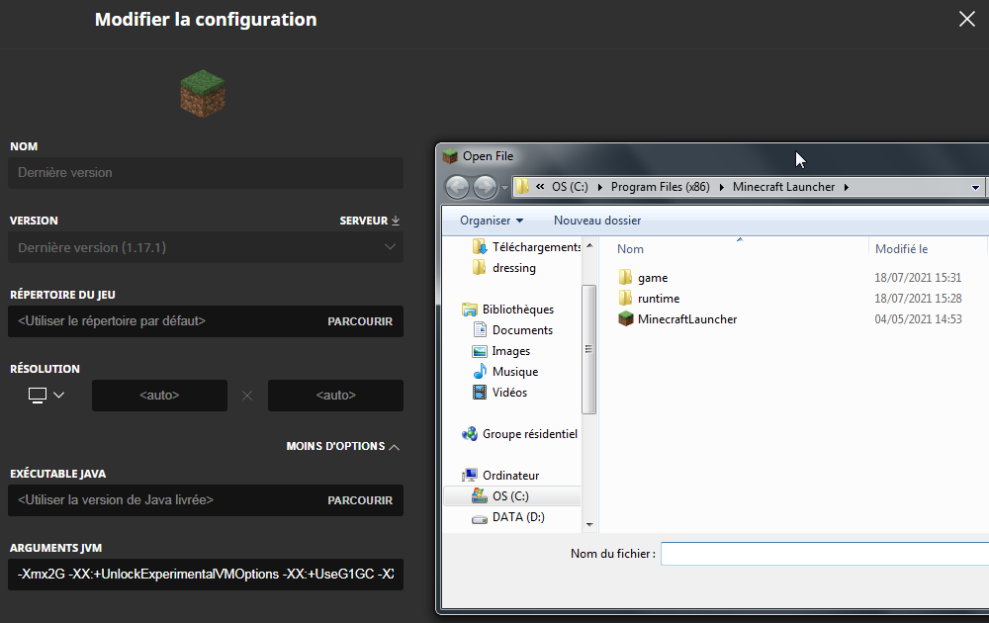
Task: Expand the Minecraft Launcher breadcrumb arrow
Action: (847, 187)
